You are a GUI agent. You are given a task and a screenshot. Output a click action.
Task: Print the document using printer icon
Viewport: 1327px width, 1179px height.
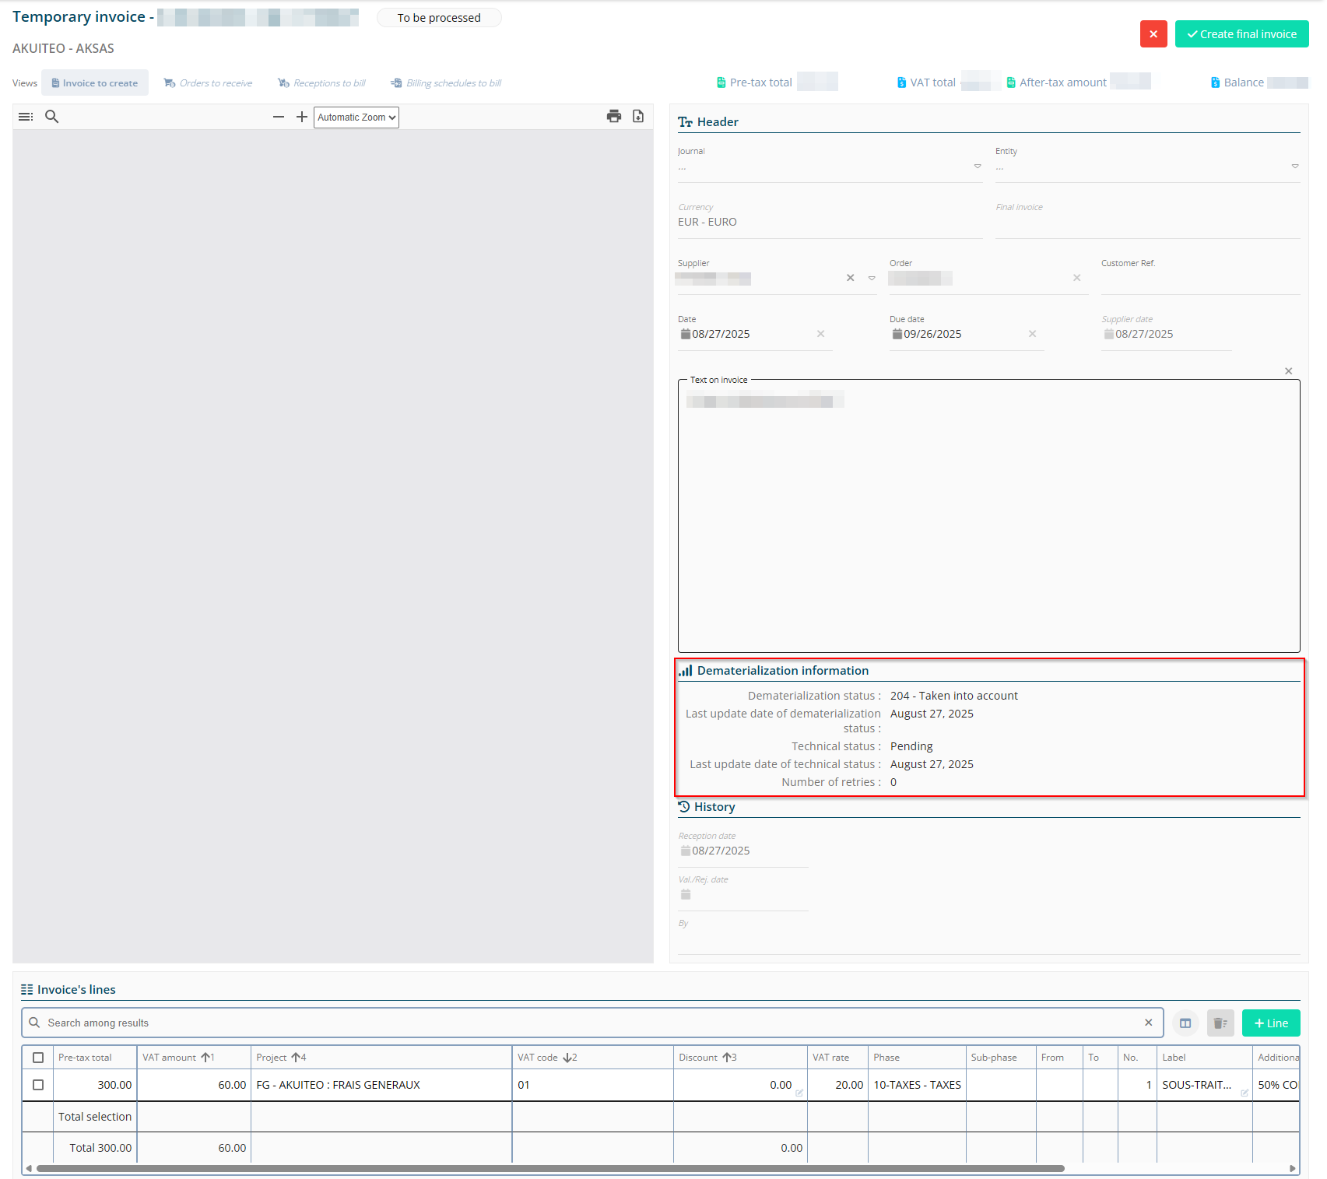[614, 117]
